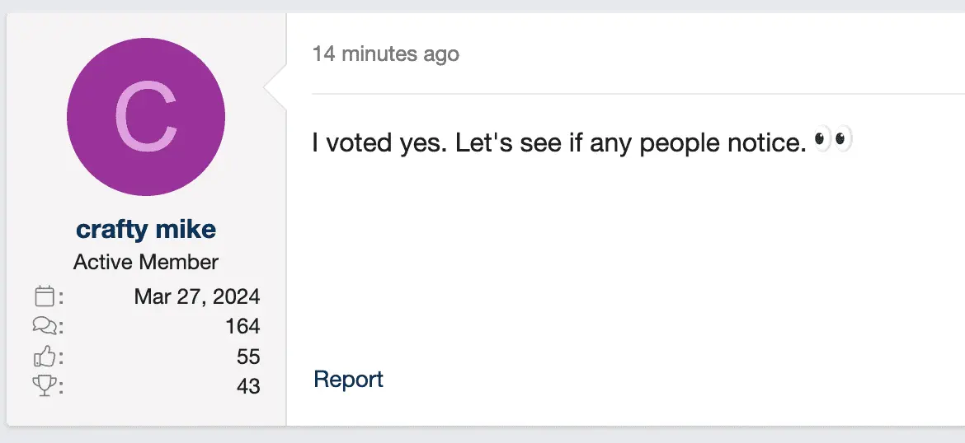Image resolution: width=965 pixels, height=443 pixels.
Task: Click the joined date calendar icon
Action: (45, 296)
